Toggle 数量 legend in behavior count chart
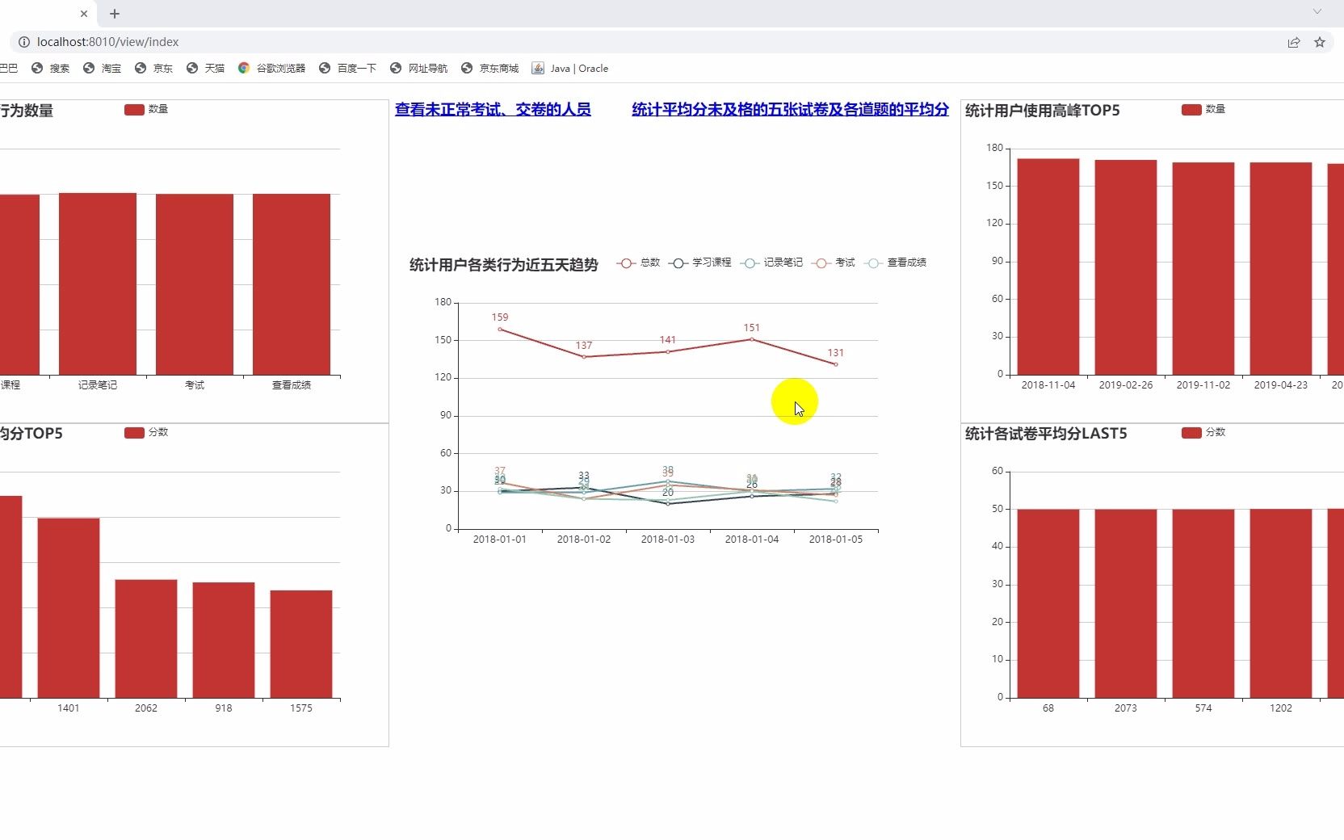 tap(146, 110)
